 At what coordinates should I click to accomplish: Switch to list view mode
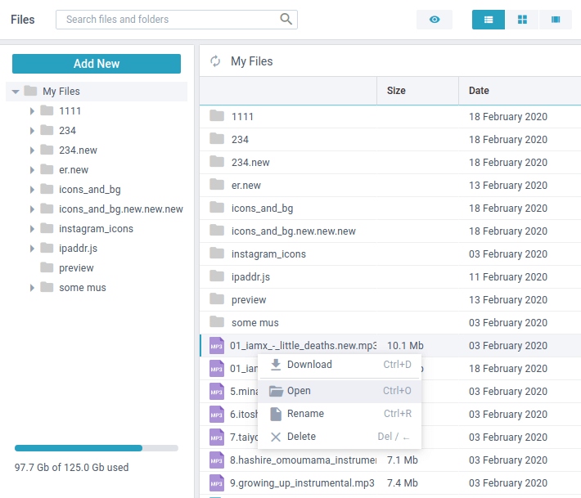pos(488,20)
